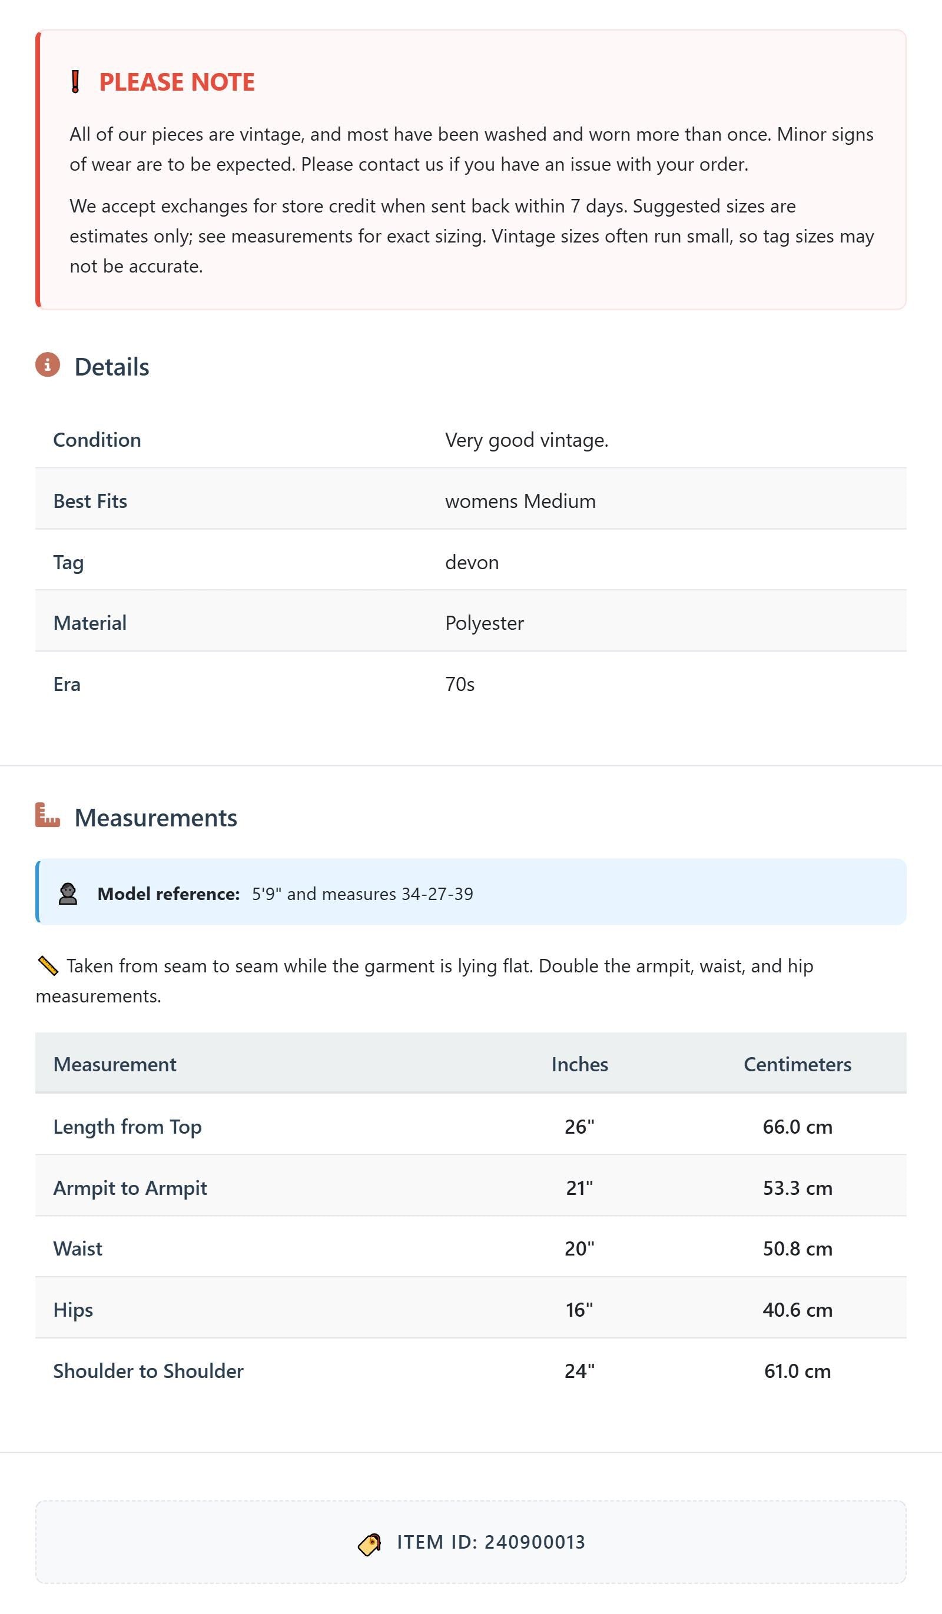Select the ITEM ID 240900013 text

click(492, 1542)
